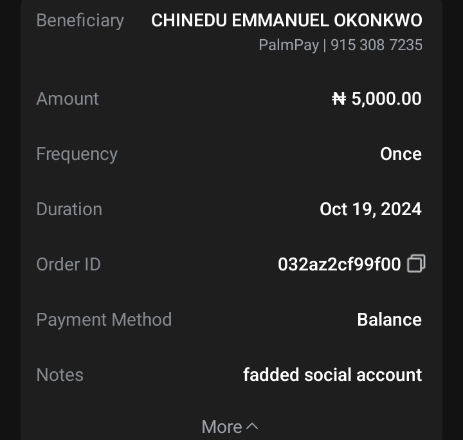Select the Once frequency value

tap(401, 154)
